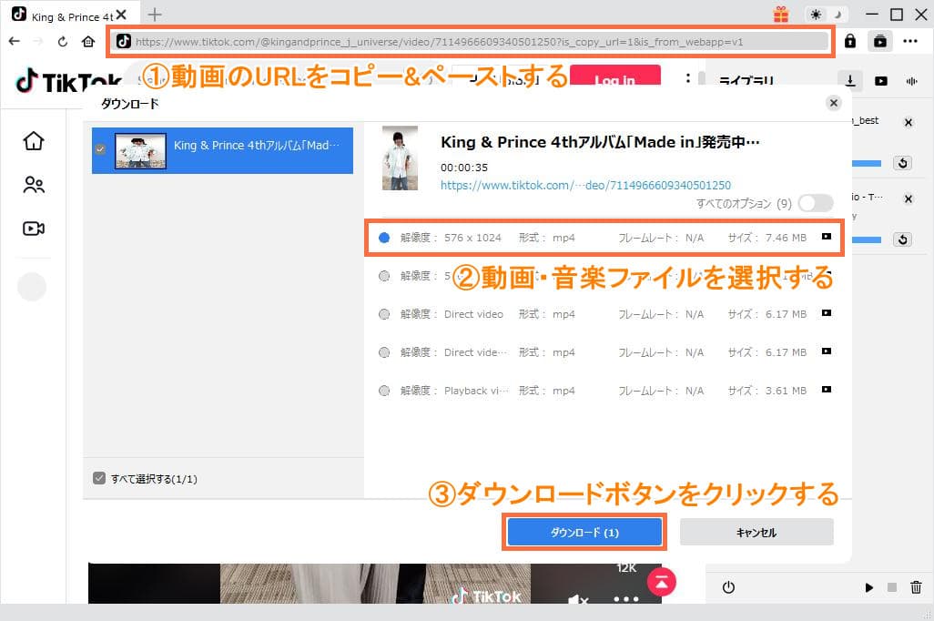934x621 pixels.
Task: Uncheck the King & Prince video in the list
Action: point(100,149)
